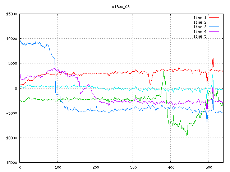Click the 15000 y-axis tick label
The image size is (230, 172).
(x=11, y=14)
